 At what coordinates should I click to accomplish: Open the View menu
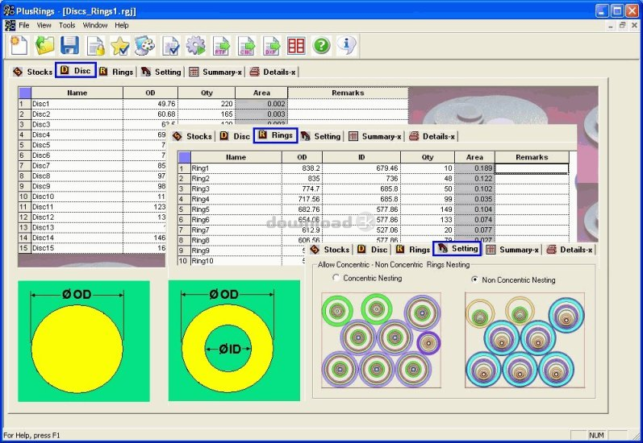pyautogui.click(x=44, y=26)
